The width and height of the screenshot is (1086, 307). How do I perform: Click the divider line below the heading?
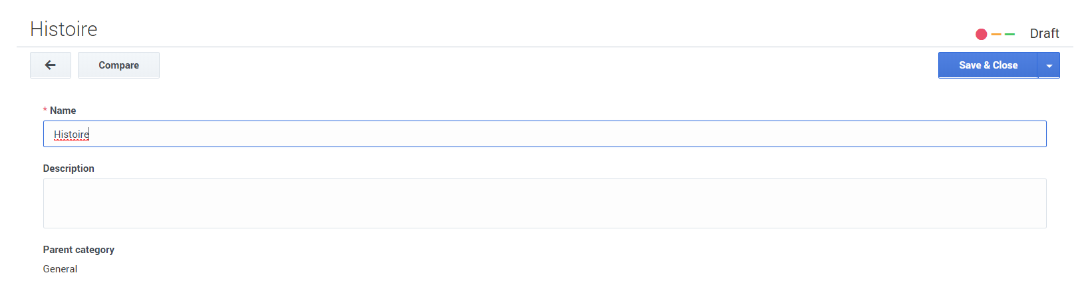pos(544,47)
